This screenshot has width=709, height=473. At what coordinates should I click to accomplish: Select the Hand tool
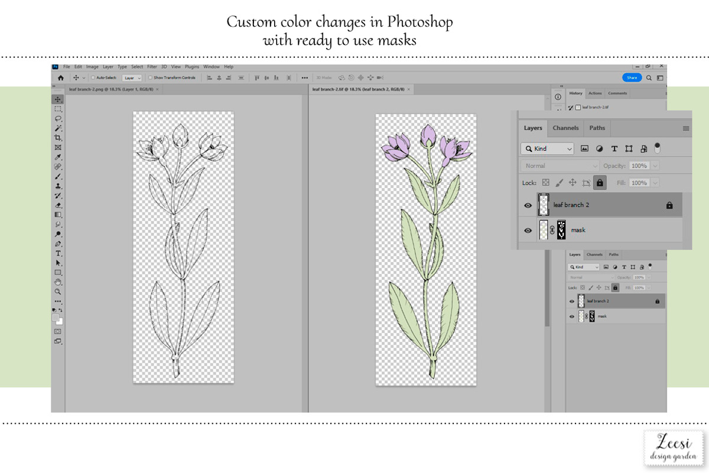pos(58,282)
